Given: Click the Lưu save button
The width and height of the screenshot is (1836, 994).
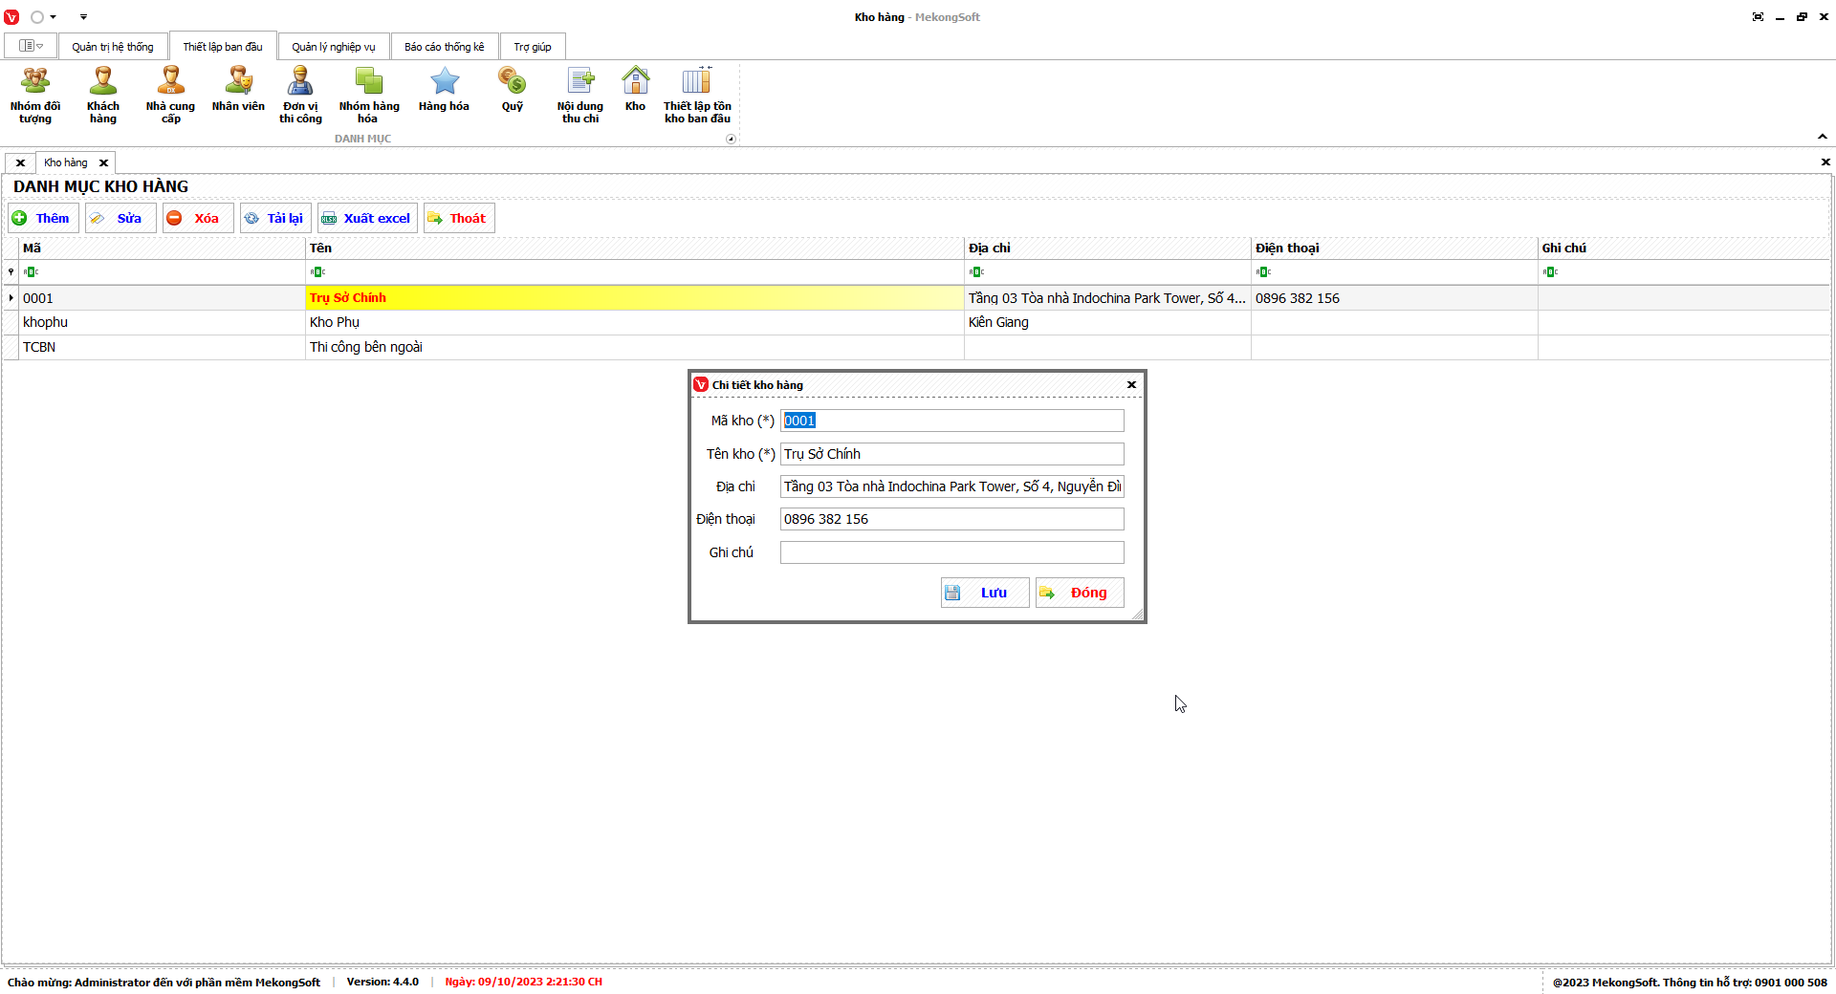Looking at the screenshot, I should point(984,593).
